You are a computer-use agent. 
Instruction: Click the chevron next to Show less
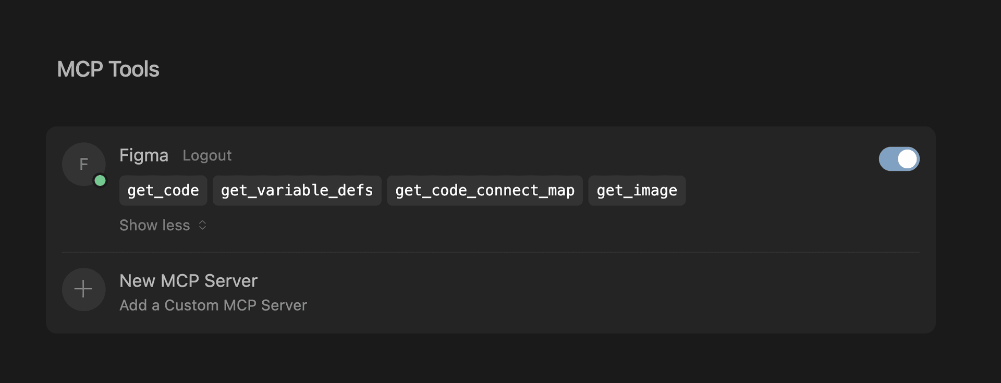pyautogui.click(x=202, y=225)
